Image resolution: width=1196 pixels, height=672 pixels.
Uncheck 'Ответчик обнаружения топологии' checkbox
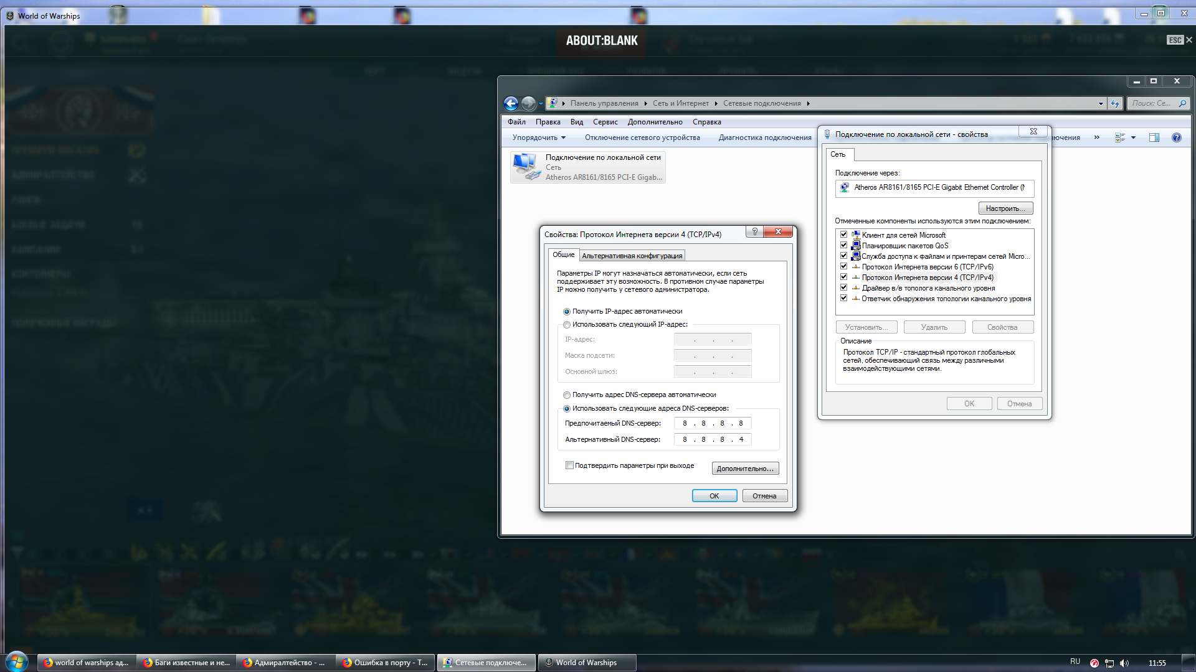click(843, 298)
